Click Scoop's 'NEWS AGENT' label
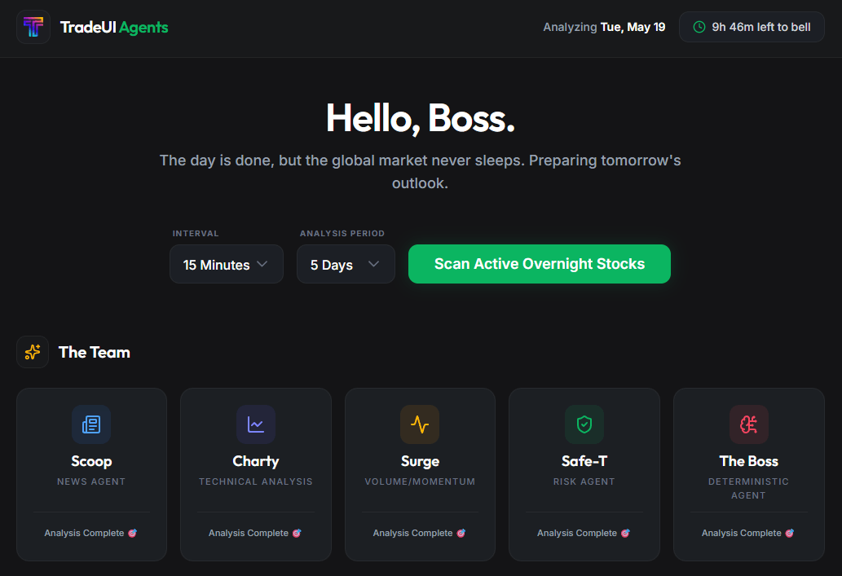842x576 pixels. (91, 481)
